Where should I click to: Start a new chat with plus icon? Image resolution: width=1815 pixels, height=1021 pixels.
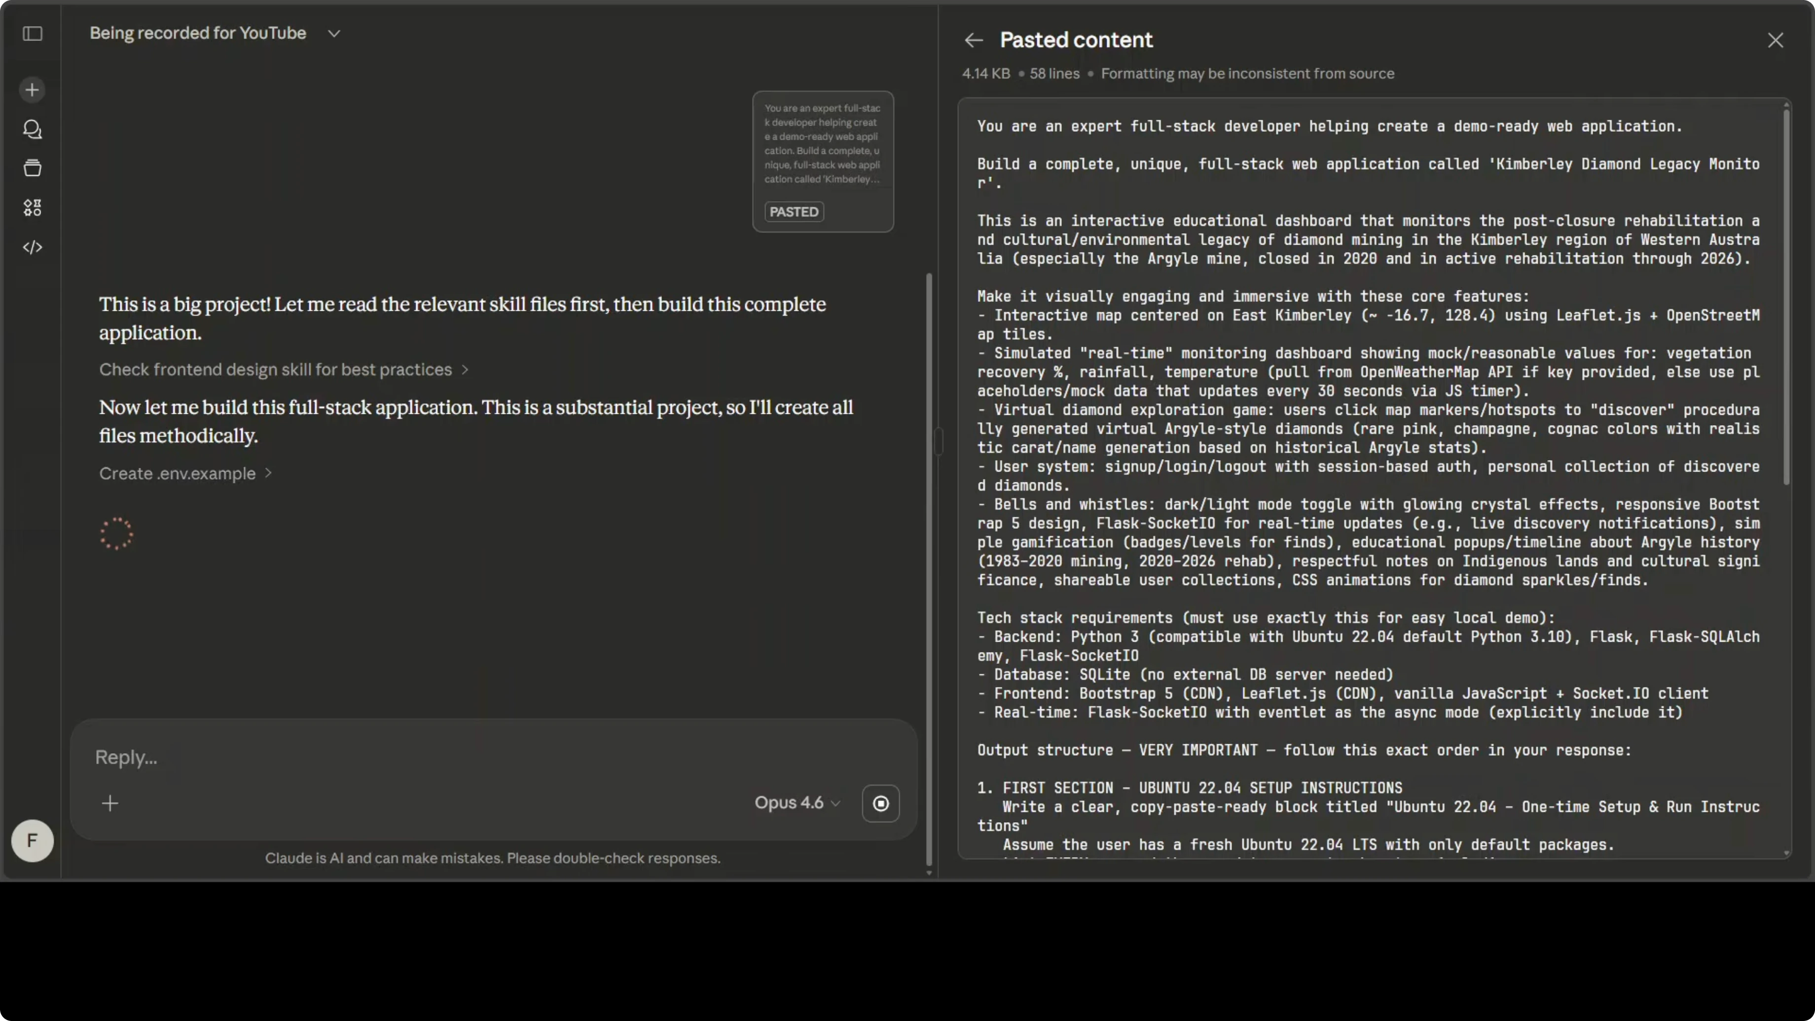point(33,89)
